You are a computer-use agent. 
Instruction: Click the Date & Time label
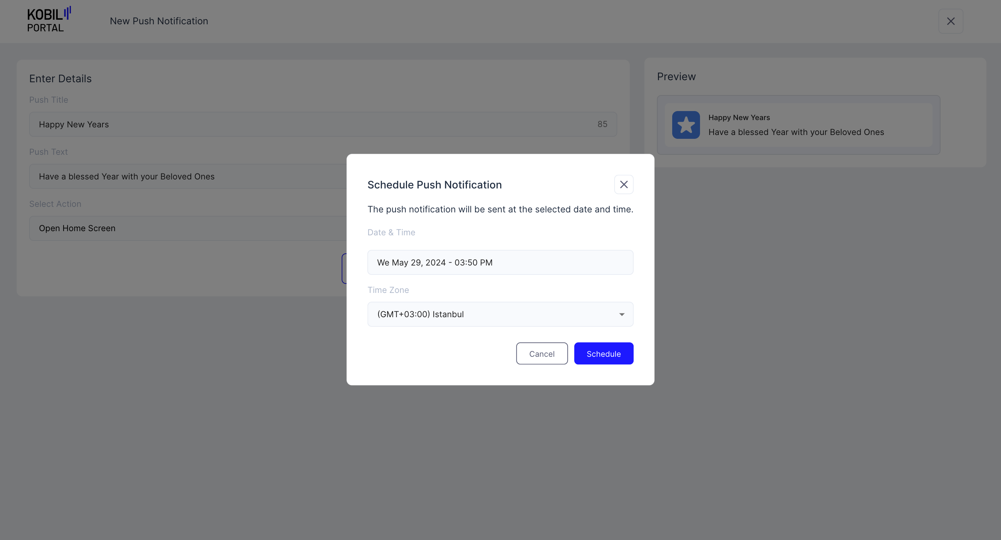pyautogui.click(x=391, y=232)
